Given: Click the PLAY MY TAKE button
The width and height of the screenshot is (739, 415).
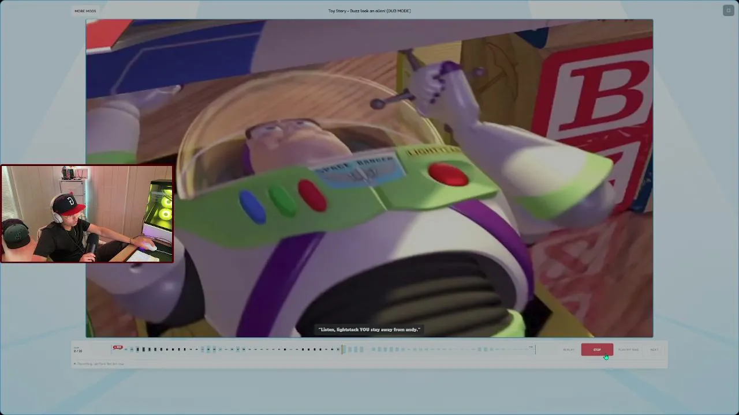Looking at the screenshot, I should (x=628, y=350).
